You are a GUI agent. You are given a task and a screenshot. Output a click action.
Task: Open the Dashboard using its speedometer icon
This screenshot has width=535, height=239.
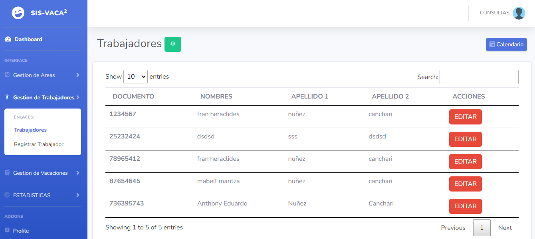(9, 39)
